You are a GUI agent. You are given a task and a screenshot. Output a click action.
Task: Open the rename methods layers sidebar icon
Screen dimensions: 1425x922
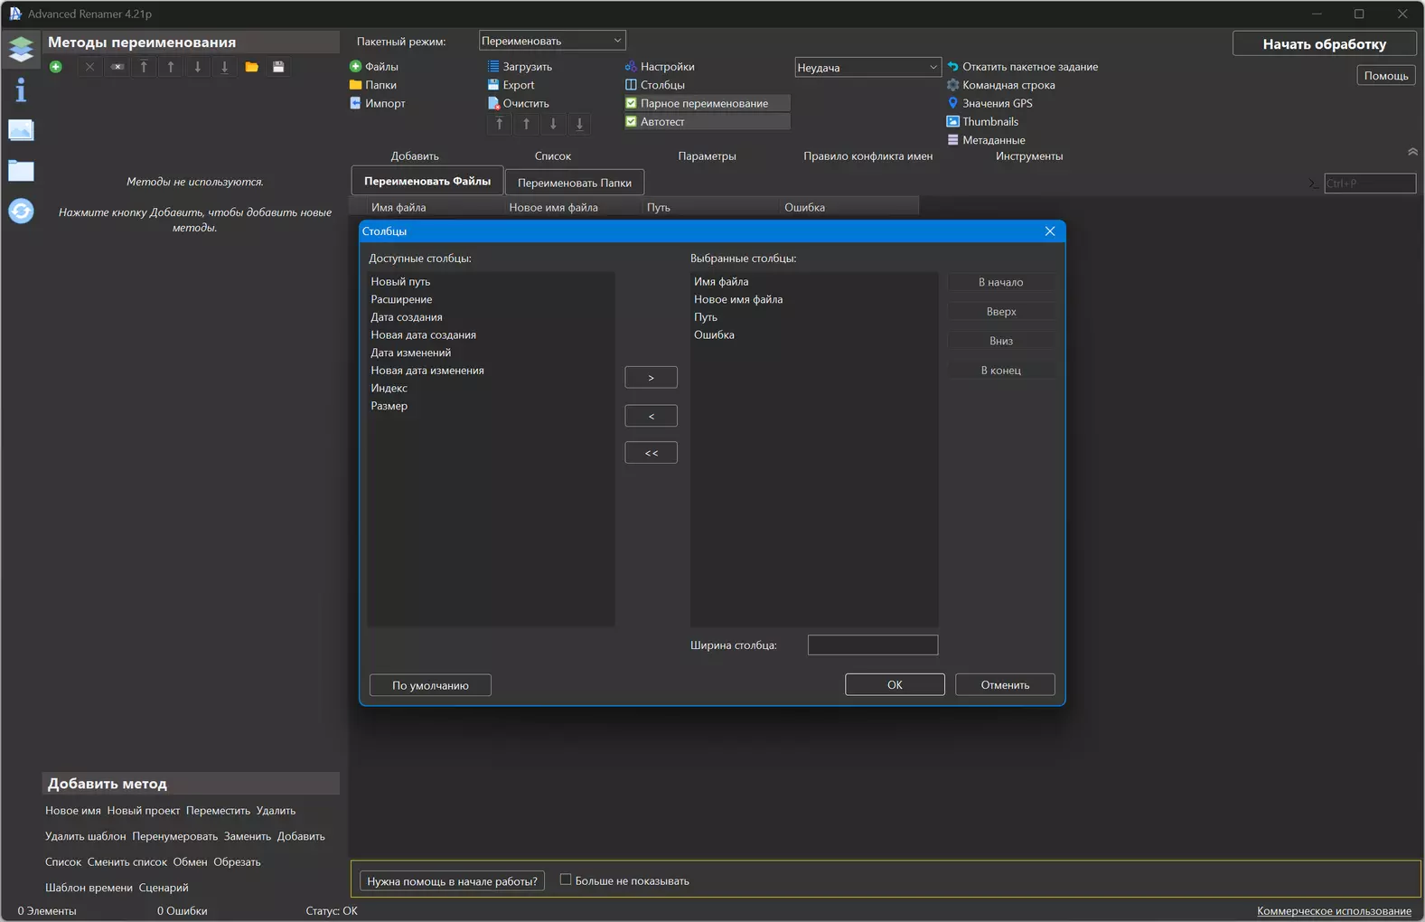point(21,48)
